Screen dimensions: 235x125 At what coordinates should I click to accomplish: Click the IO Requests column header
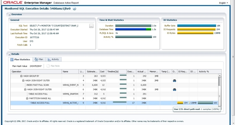pyautogui.click(x=183, y=71)
